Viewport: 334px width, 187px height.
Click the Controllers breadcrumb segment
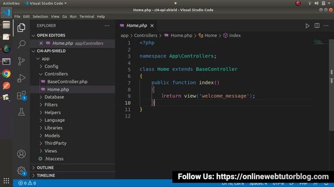point(146,36)
